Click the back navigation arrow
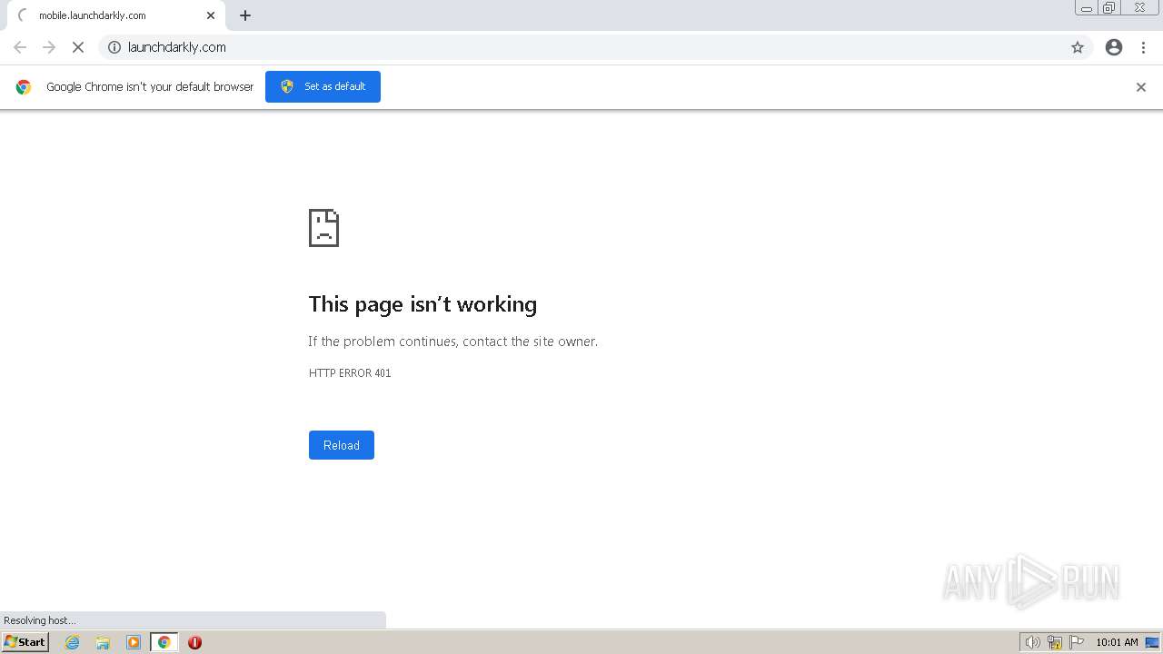The height and width of the screenshot is (654, 1163). [x=20, y=47]
